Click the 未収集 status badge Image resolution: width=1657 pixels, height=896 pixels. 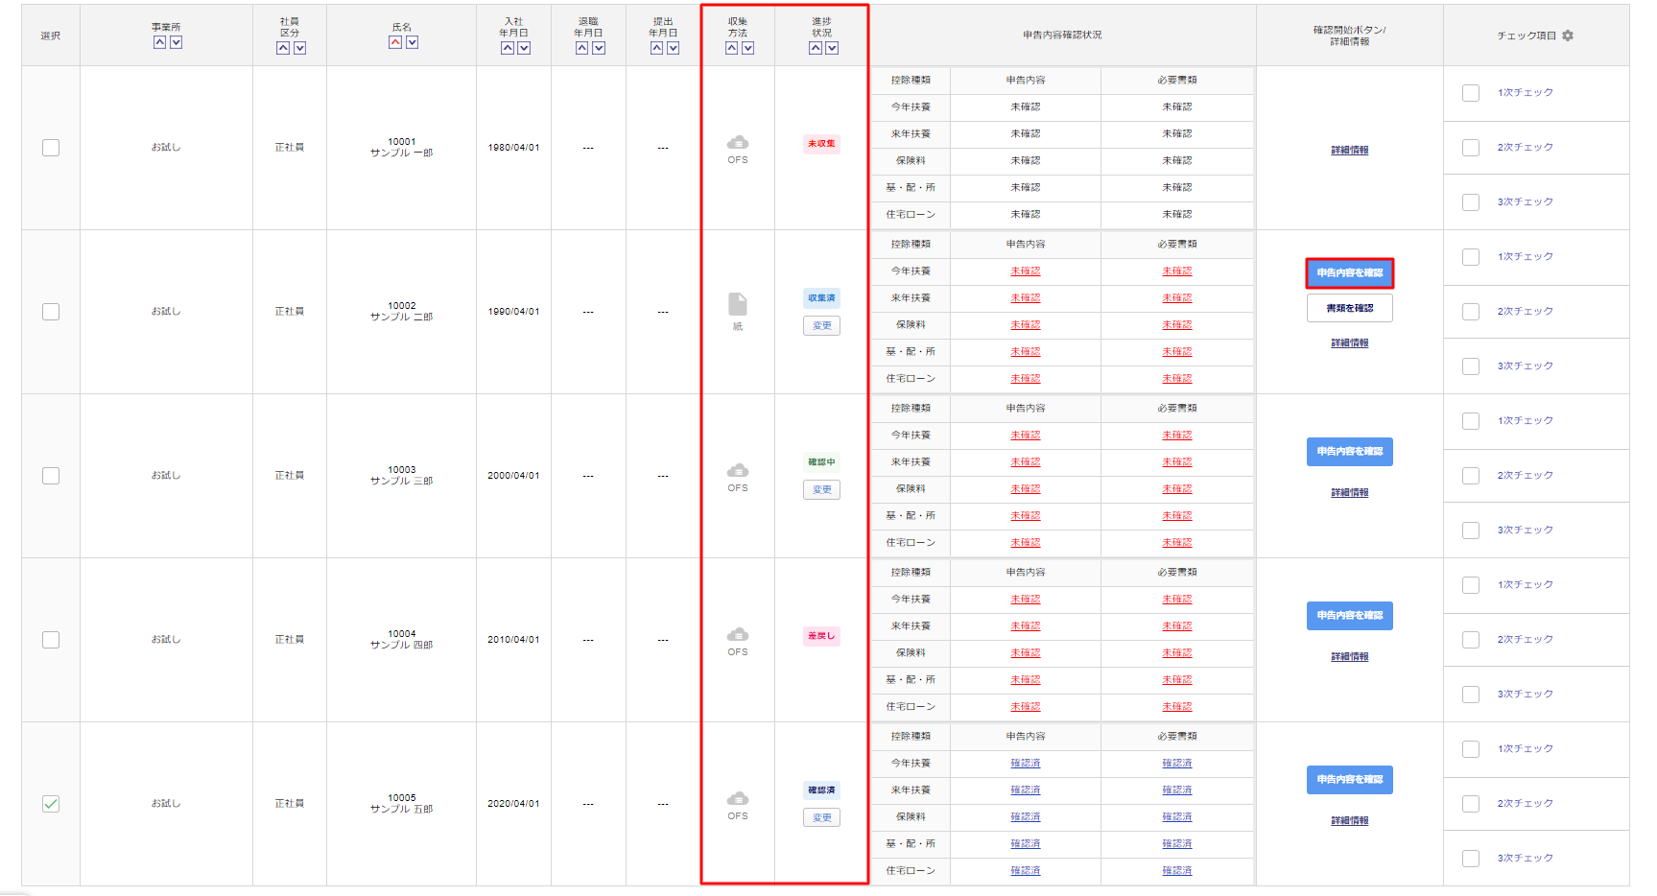[821, 144]
